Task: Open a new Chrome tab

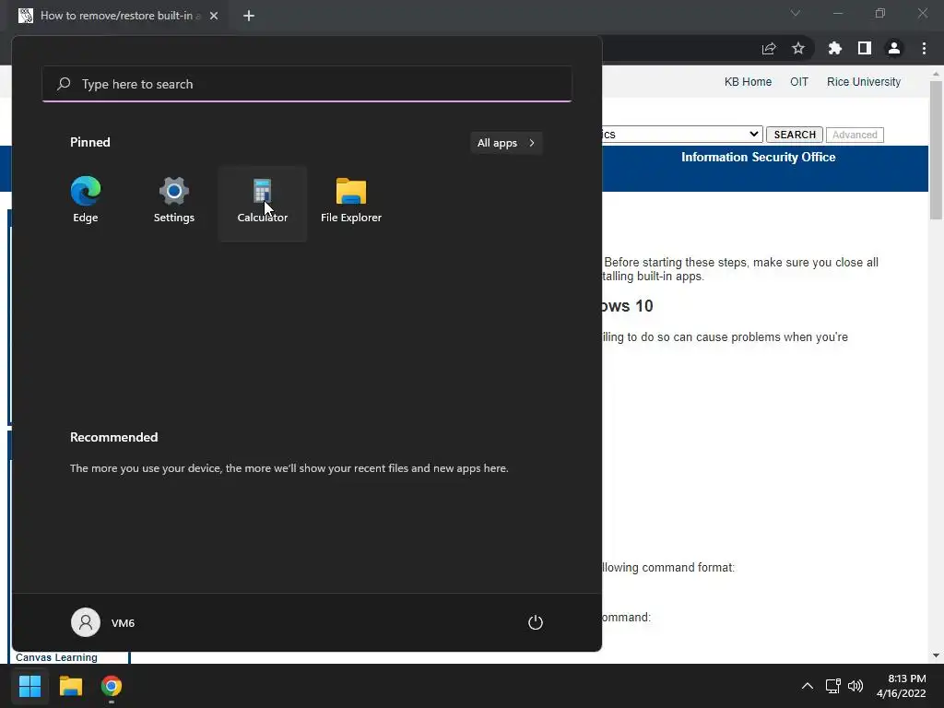Action: [249, 16]
